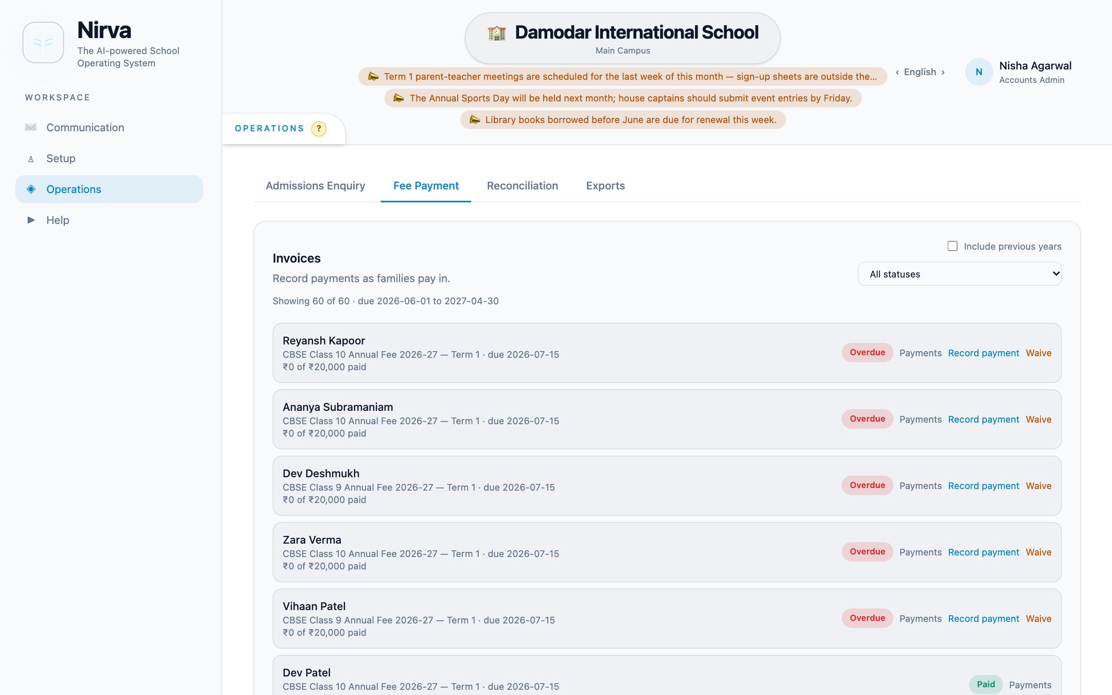The image size is (1112, 695).
Task: Record payment for Vihaan Patel
Action: (x=983, y=619)
